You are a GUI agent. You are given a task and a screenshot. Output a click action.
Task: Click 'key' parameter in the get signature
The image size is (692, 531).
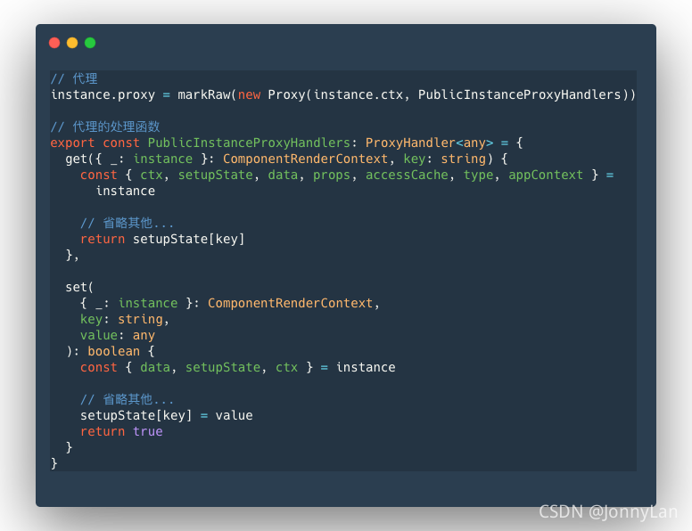(414, 159)
